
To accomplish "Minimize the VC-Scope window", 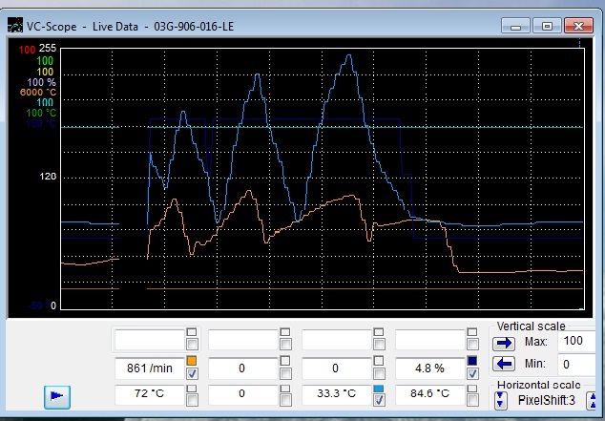I will (x=515, y=26).
